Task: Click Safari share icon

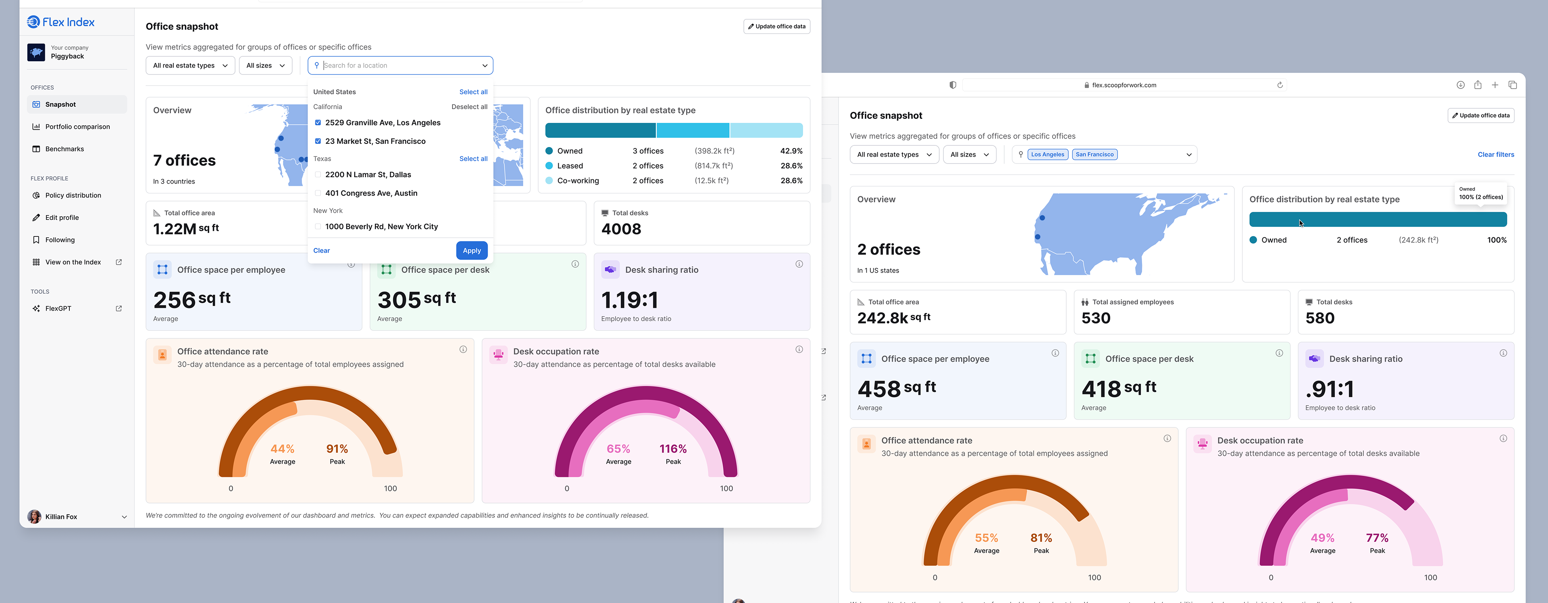Action: pyautogui.click(x=1477, y=85)
